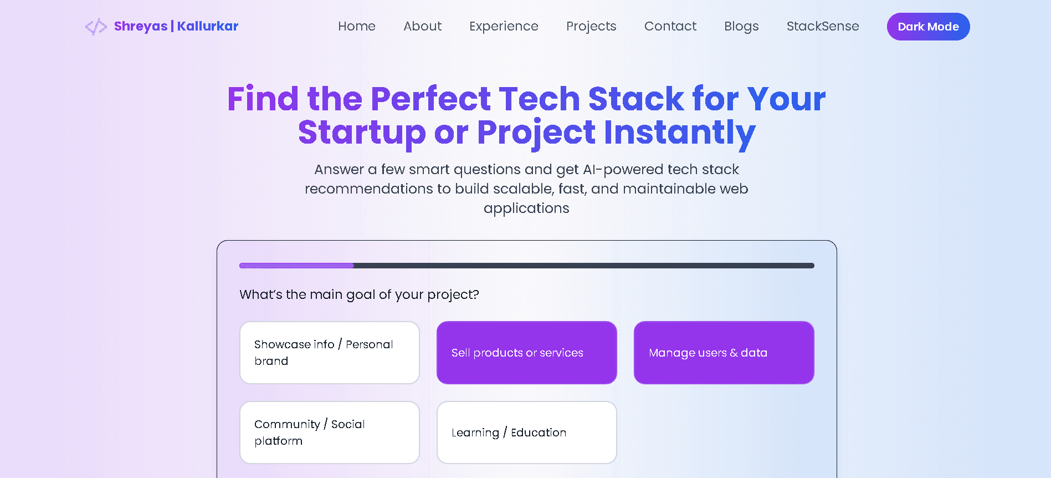
Task: Click the quiz progress bar
Action: click(x=526, y=266)
